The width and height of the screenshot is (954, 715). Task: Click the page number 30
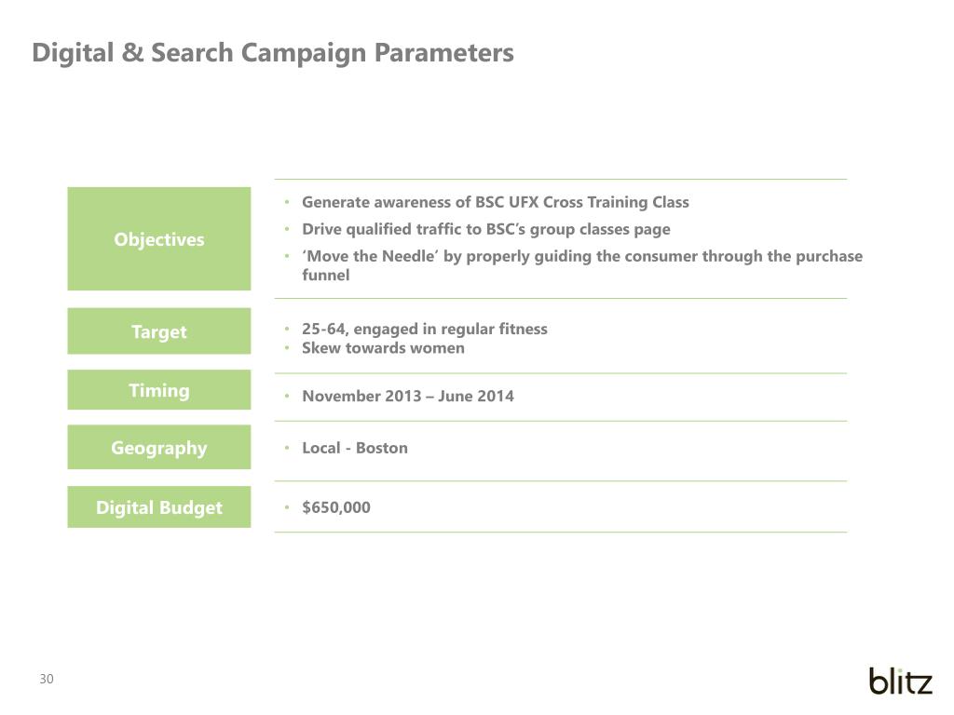click(47, 679)
